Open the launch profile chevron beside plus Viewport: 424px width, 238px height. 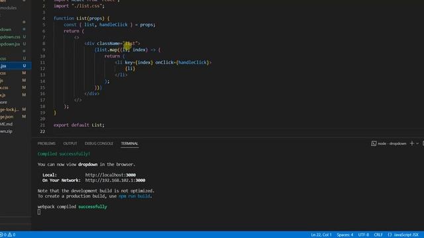click(417, 143)
